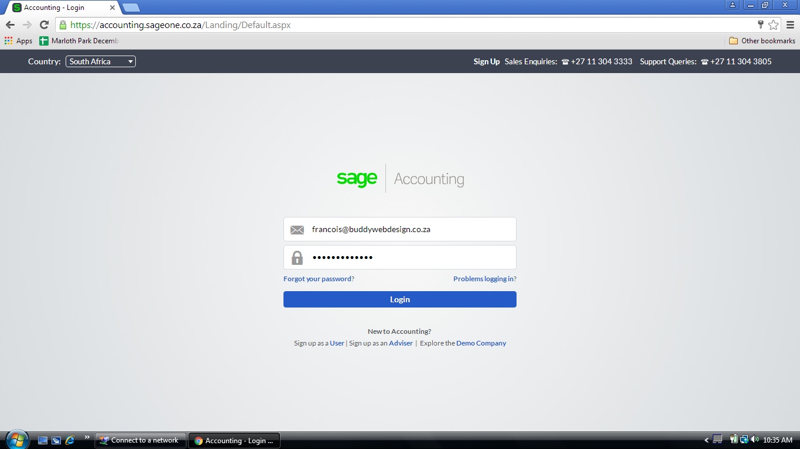Click the browser forward arrow
The height and width of the screenshot is (449, 800).
click(x=27, y=25)
